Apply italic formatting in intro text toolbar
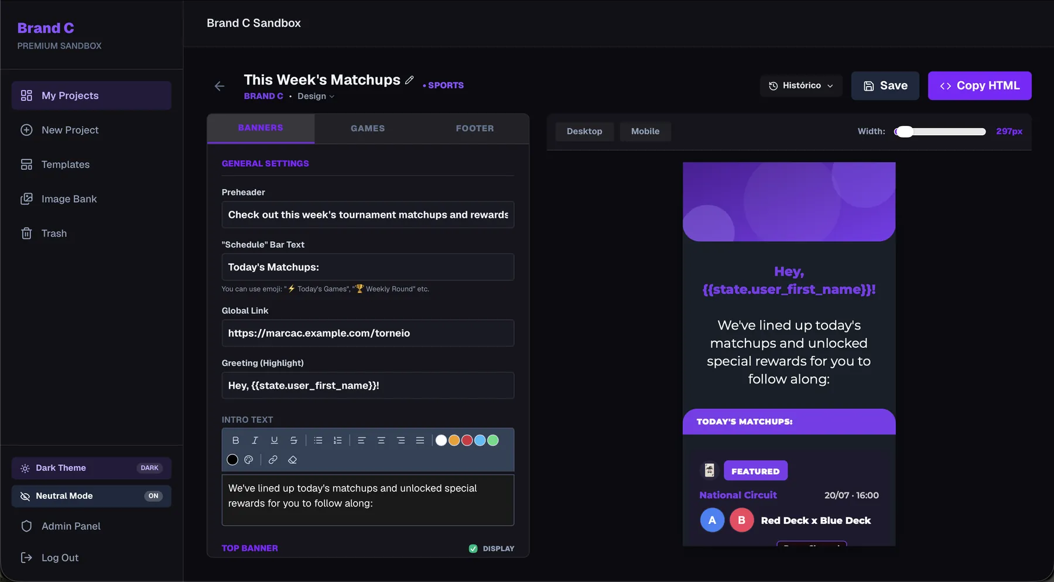 [255, 440]
